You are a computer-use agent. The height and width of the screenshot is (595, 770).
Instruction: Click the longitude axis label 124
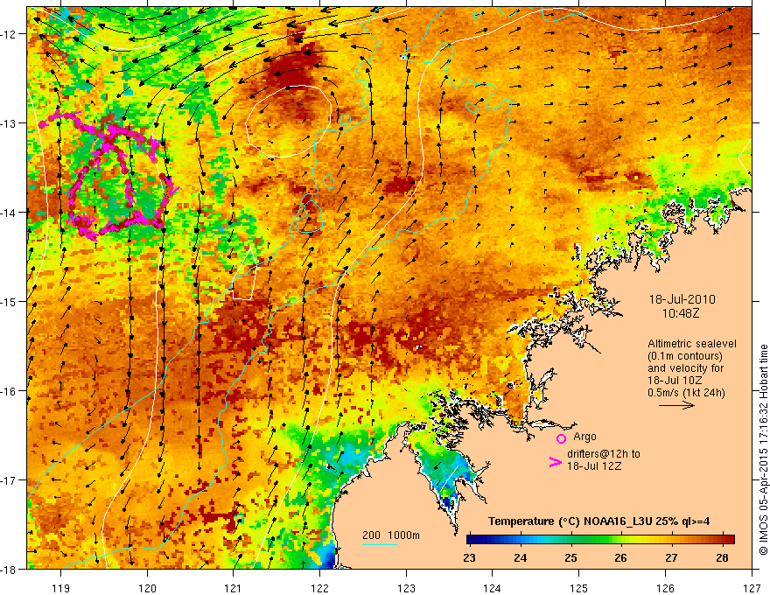point(493,588)
